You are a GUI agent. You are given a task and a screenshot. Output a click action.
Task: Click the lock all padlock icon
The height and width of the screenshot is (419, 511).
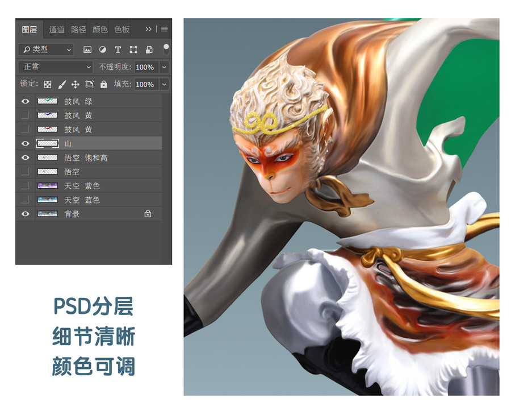tap(104, 84)
